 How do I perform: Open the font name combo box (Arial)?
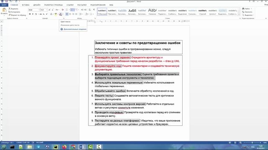tap(34, 10)
